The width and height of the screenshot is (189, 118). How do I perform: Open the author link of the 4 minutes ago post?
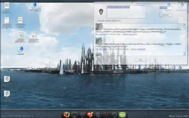(103, 34)
